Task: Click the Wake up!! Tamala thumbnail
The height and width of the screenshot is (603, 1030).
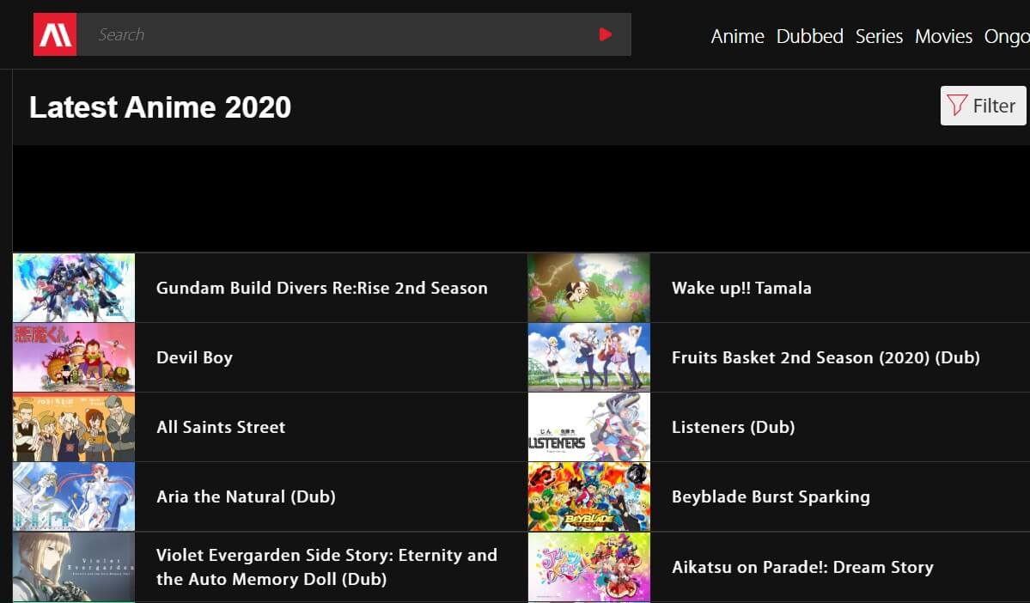Action: click(x=589, y=288)
